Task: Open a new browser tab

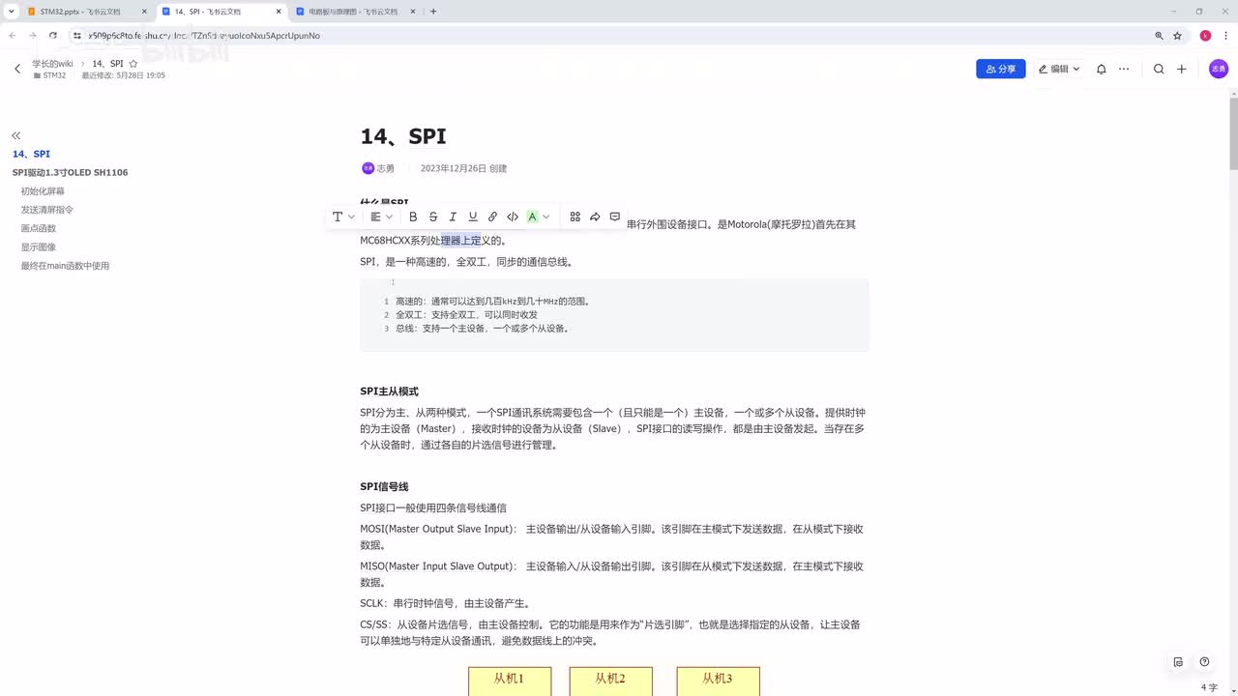Action: 433,12
